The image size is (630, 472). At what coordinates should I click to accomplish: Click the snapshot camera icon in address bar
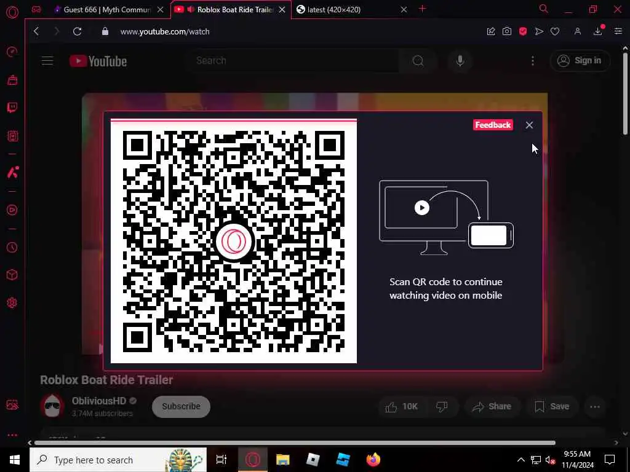point(507,31)
